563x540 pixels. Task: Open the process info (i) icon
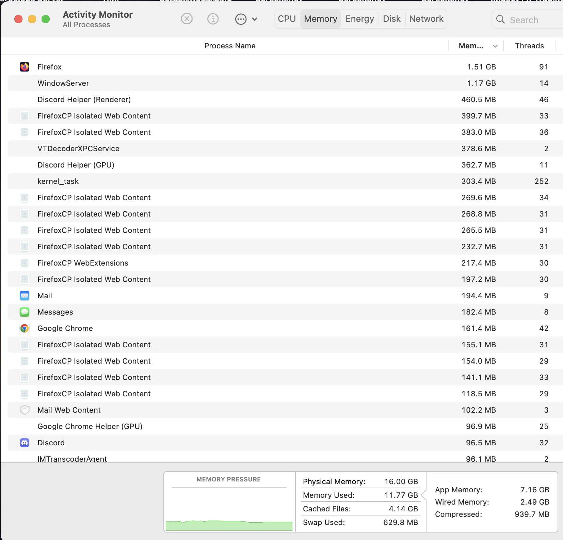click(x=213, y=19)
